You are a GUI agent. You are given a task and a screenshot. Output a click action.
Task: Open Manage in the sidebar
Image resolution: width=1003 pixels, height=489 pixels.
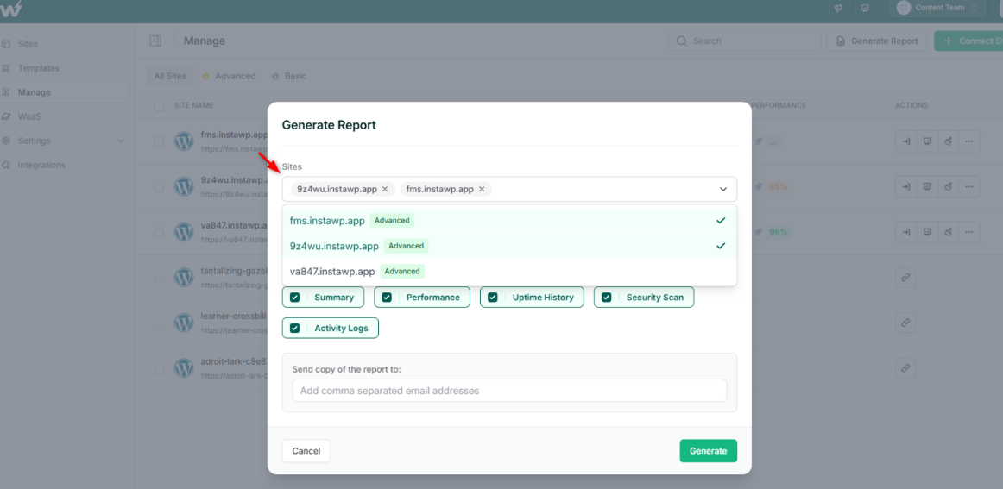pos(34,92)
